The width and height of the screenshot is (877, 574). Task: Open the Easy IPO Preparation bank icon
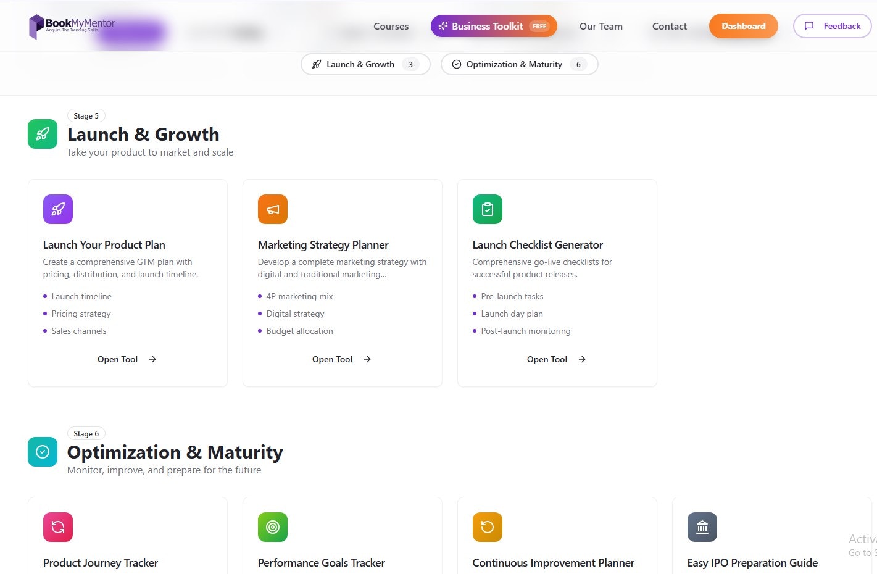702,527
